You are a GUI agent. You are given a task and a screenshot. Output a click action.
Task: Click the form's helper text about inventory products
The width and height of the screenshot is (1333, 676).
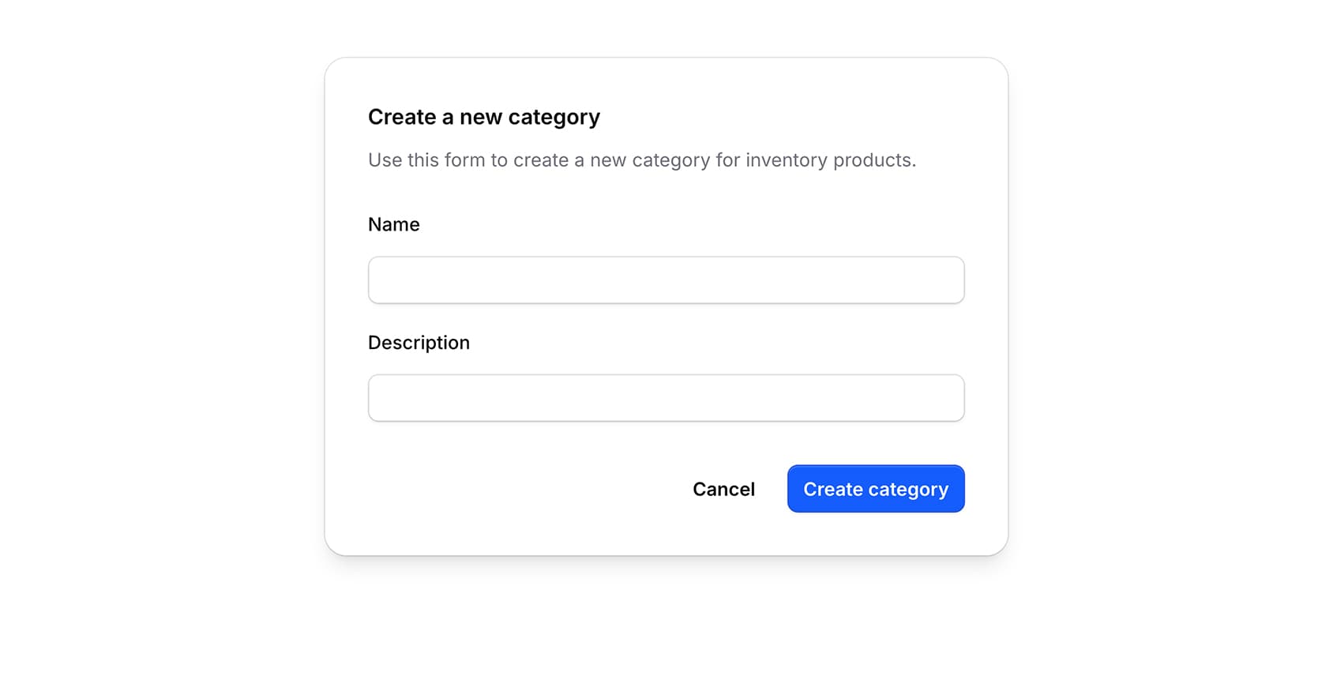click(x=641, y=160)
